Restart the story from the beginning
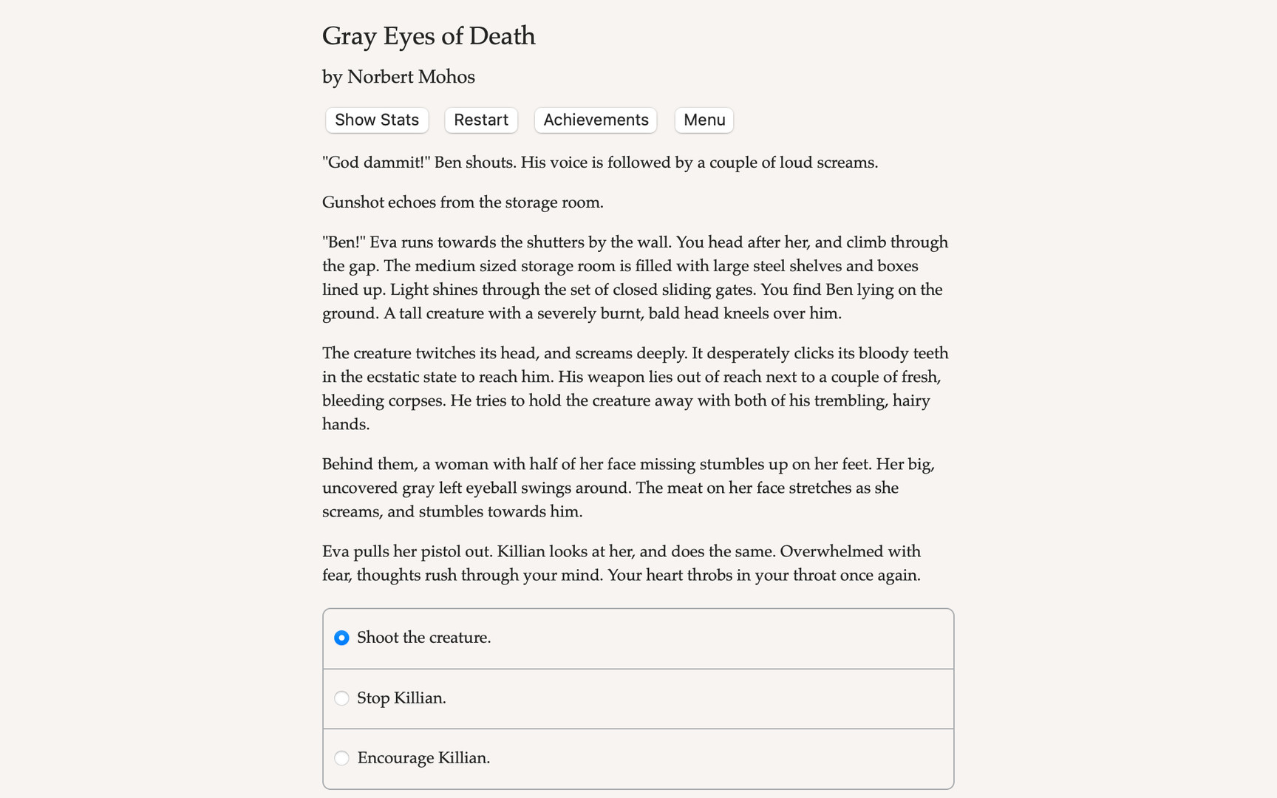Screen dimensions: 1277x798 click(x=480, y=120)
